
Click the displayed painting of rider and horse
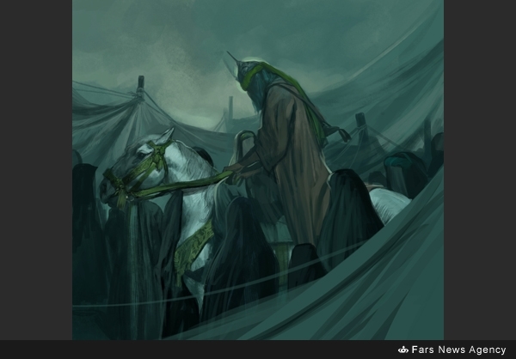tap(258, 170)
